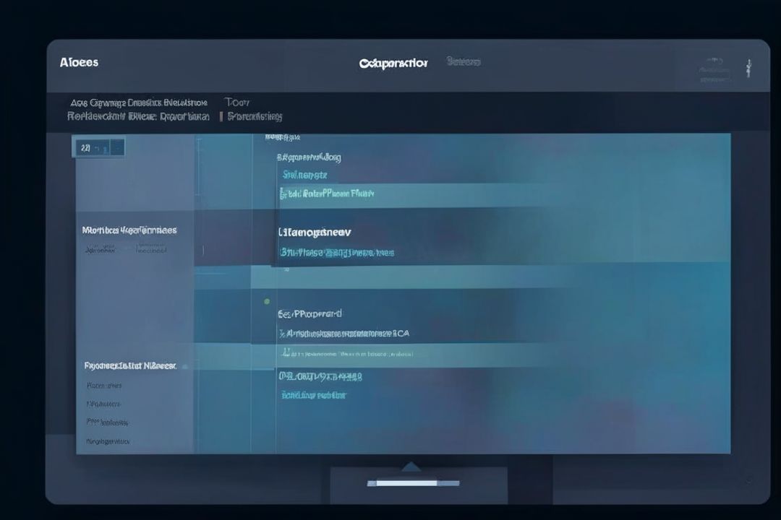This screenshot has height=520, width=781.
Task: Click the faded logo icon in top-right header
Action: (714, 69)
